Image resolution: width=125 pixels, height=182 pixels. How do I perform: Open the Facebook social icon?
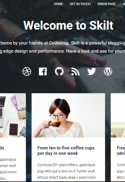click(43, 71)
